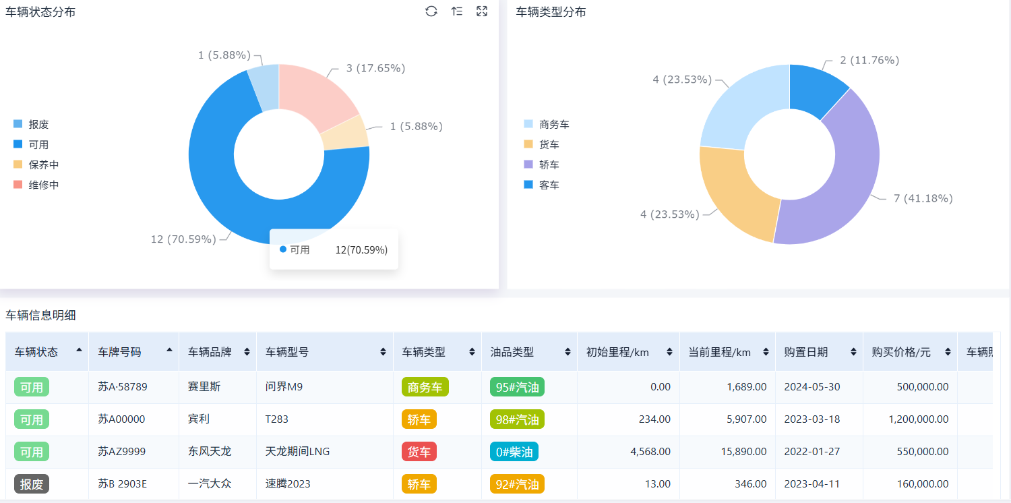Click the red 货车 tag in table
1011x503 pixels.
[x=419, y=452]
